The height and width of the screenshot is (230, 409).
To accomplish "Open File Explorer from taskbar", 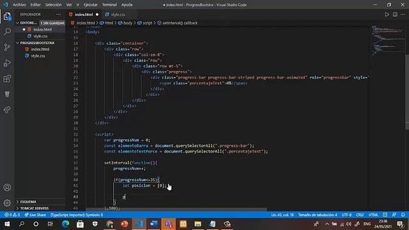I will tap(197, 224).
